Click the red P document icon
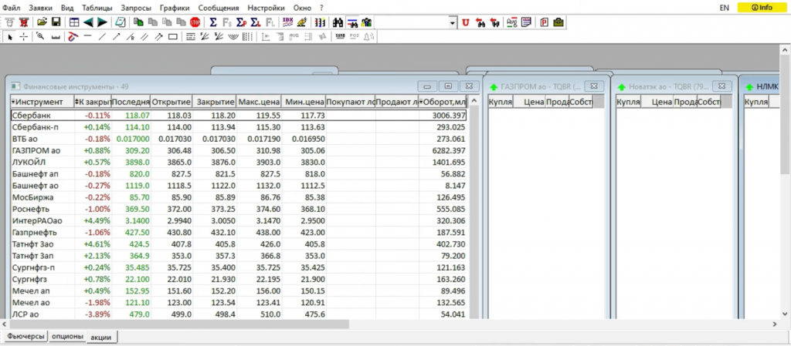791x346 pixels. [x=544, y=22]
